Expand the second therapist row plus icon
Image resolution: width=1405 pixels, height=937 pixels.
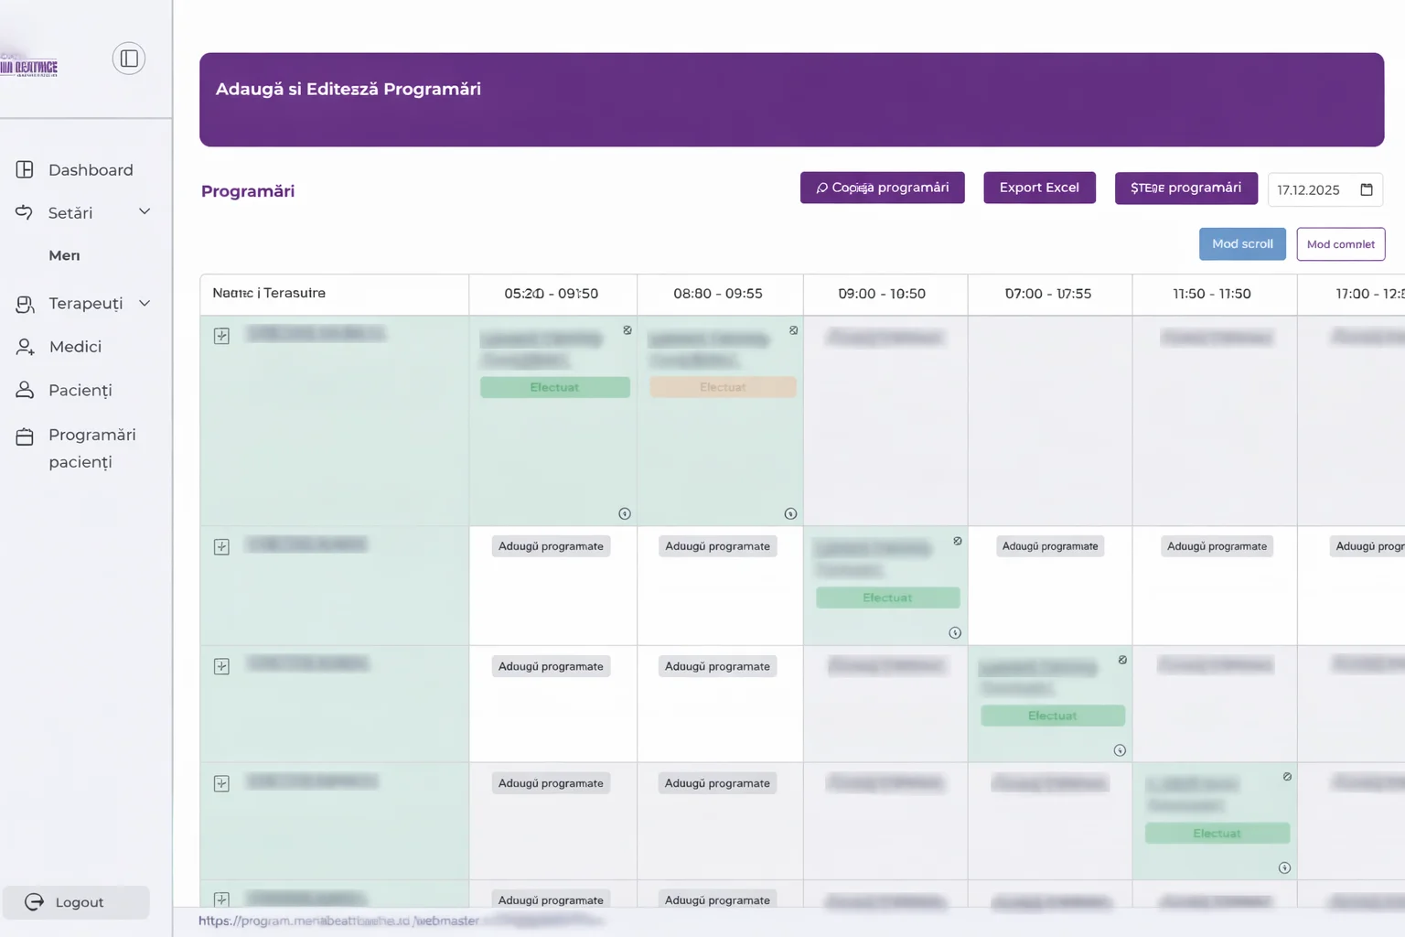[x=221, y=547]
